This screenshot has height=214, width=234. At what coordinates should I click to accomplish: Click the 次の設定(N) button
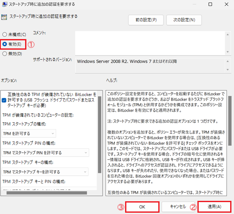coord(184,20)
